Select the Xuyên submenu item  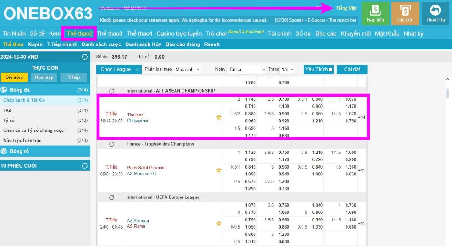[35, 44]
